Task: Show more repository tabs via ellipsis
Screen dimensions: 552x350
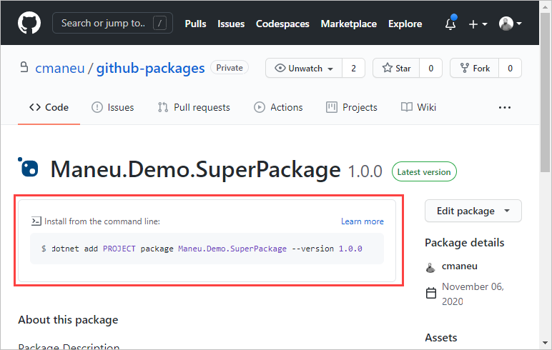Action: point(505,108)
